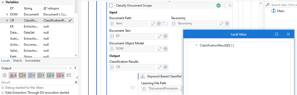This screenshot has width=297, height=95.
Task: Browse for file with Document Path folder icon
Action: (x=165, y=24)
